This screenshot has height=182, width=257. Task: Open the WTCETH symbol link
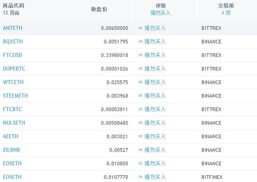tap(13, 82)
